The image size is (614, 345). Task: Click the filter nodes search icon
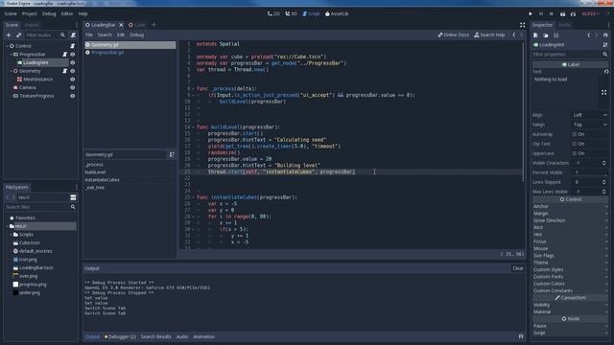click(x=62, y=35)
